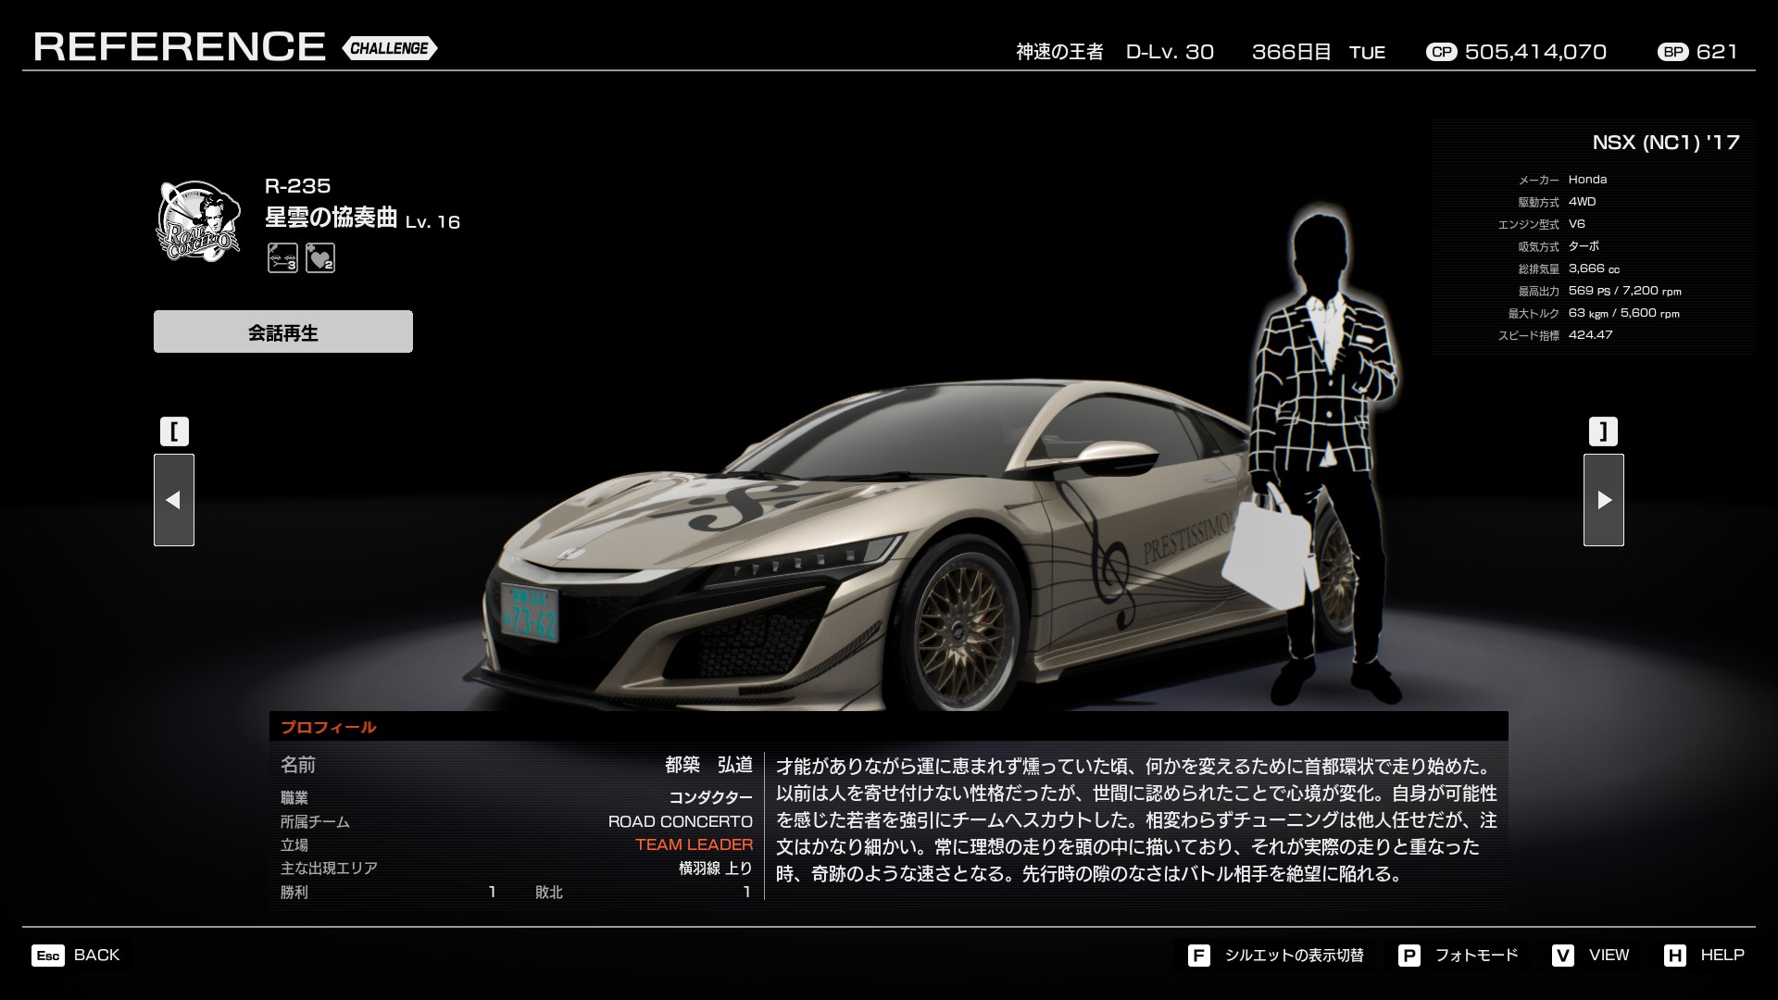This screenshot has height=1000, width=1778.
Task: Click the プロフィール profile section header
Action: tap(329, 727)
